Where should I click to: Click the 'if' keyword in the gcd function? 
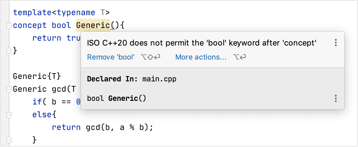click(x=36, y=102)
